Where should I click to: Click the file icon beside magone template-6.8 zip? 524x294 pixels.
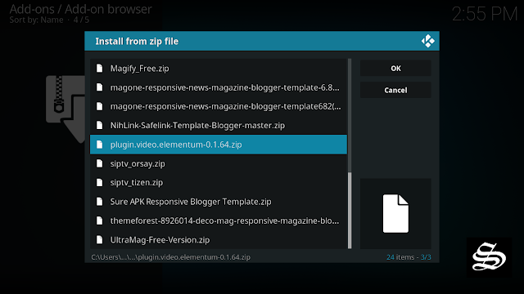tap(99, 87)
